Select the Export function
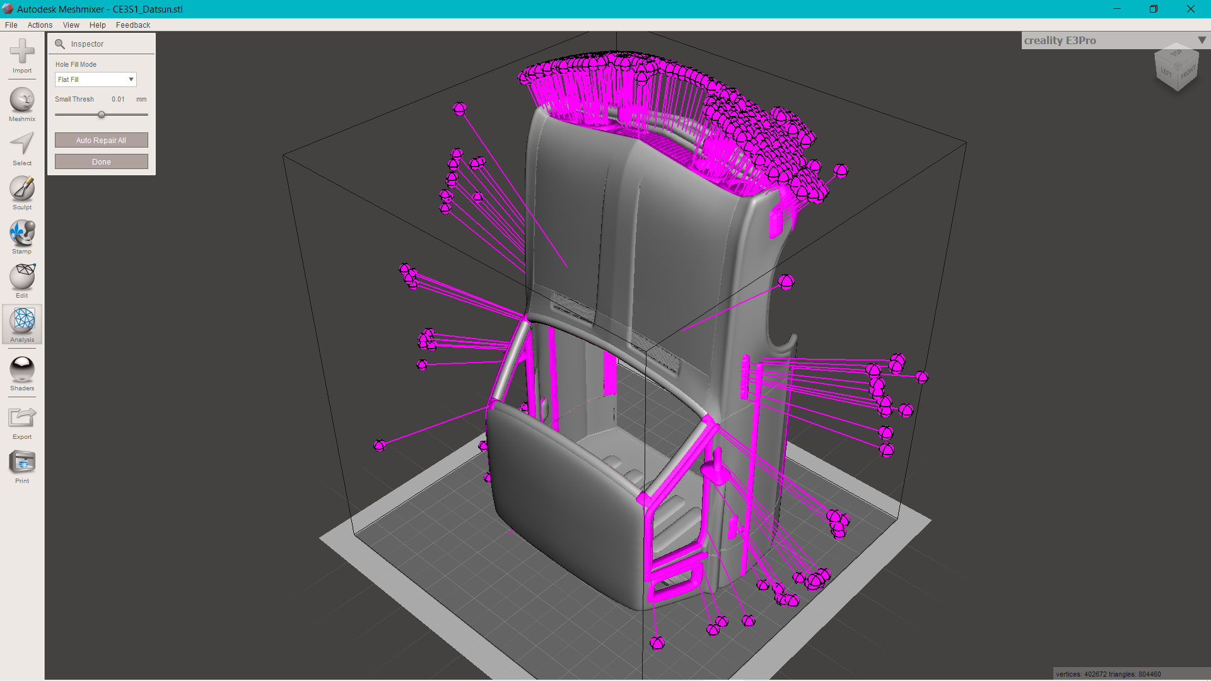The width and height of the screenshot is (1211, 681). pyautogui.click(x=21, y=419)
